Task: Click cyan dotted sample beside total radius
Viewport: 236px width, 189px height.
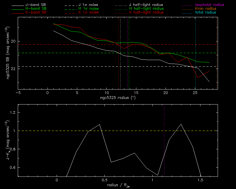Action: (x=187, y=14)
